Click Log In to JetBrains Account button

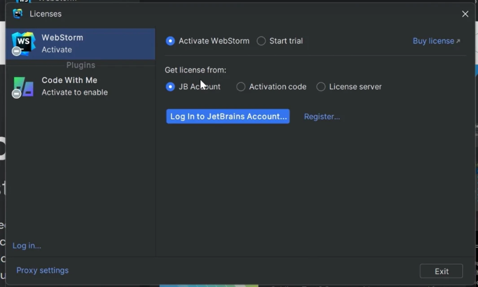click(x=228, y=117)
